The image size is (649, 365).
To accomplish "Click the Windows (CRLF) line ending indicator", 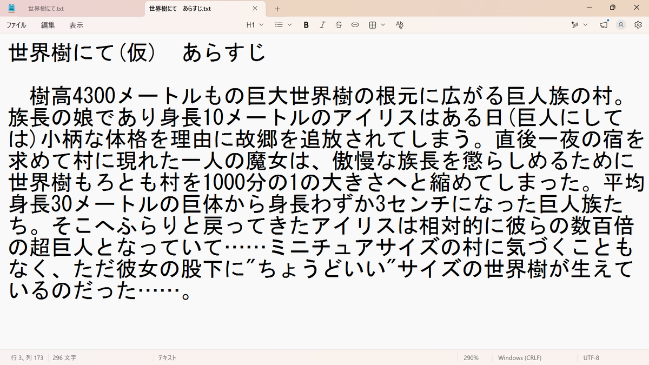I will [x=520, y=358].
